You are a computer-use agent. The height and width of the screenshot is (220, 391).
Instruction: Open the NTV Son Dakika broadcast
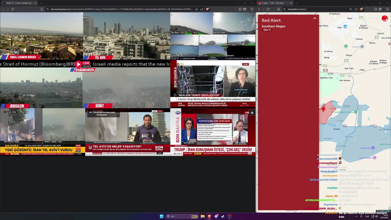213,84
